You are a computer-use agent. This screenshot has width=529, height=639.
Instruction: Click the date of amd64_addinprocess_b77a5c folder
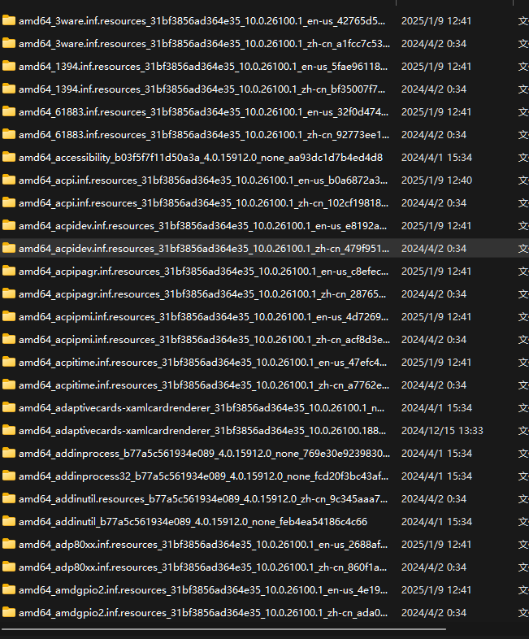[436, 453]
